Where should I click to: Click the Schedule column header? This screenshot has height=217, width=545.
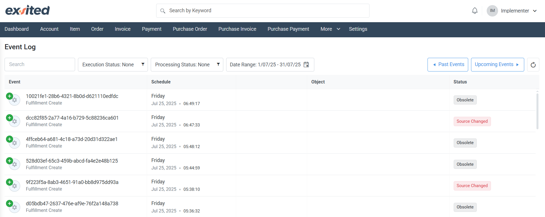[161, 82]
